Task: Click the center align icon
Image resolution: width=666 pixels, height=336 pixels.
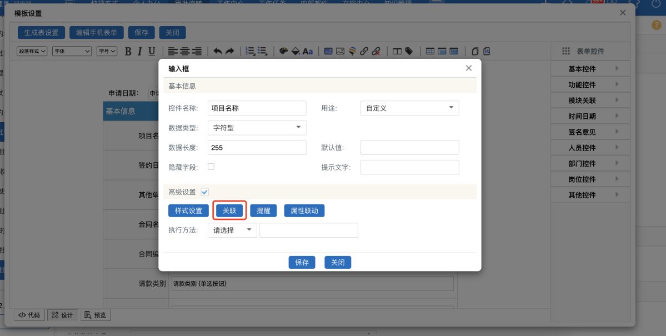Action: (x=184, y=51)
